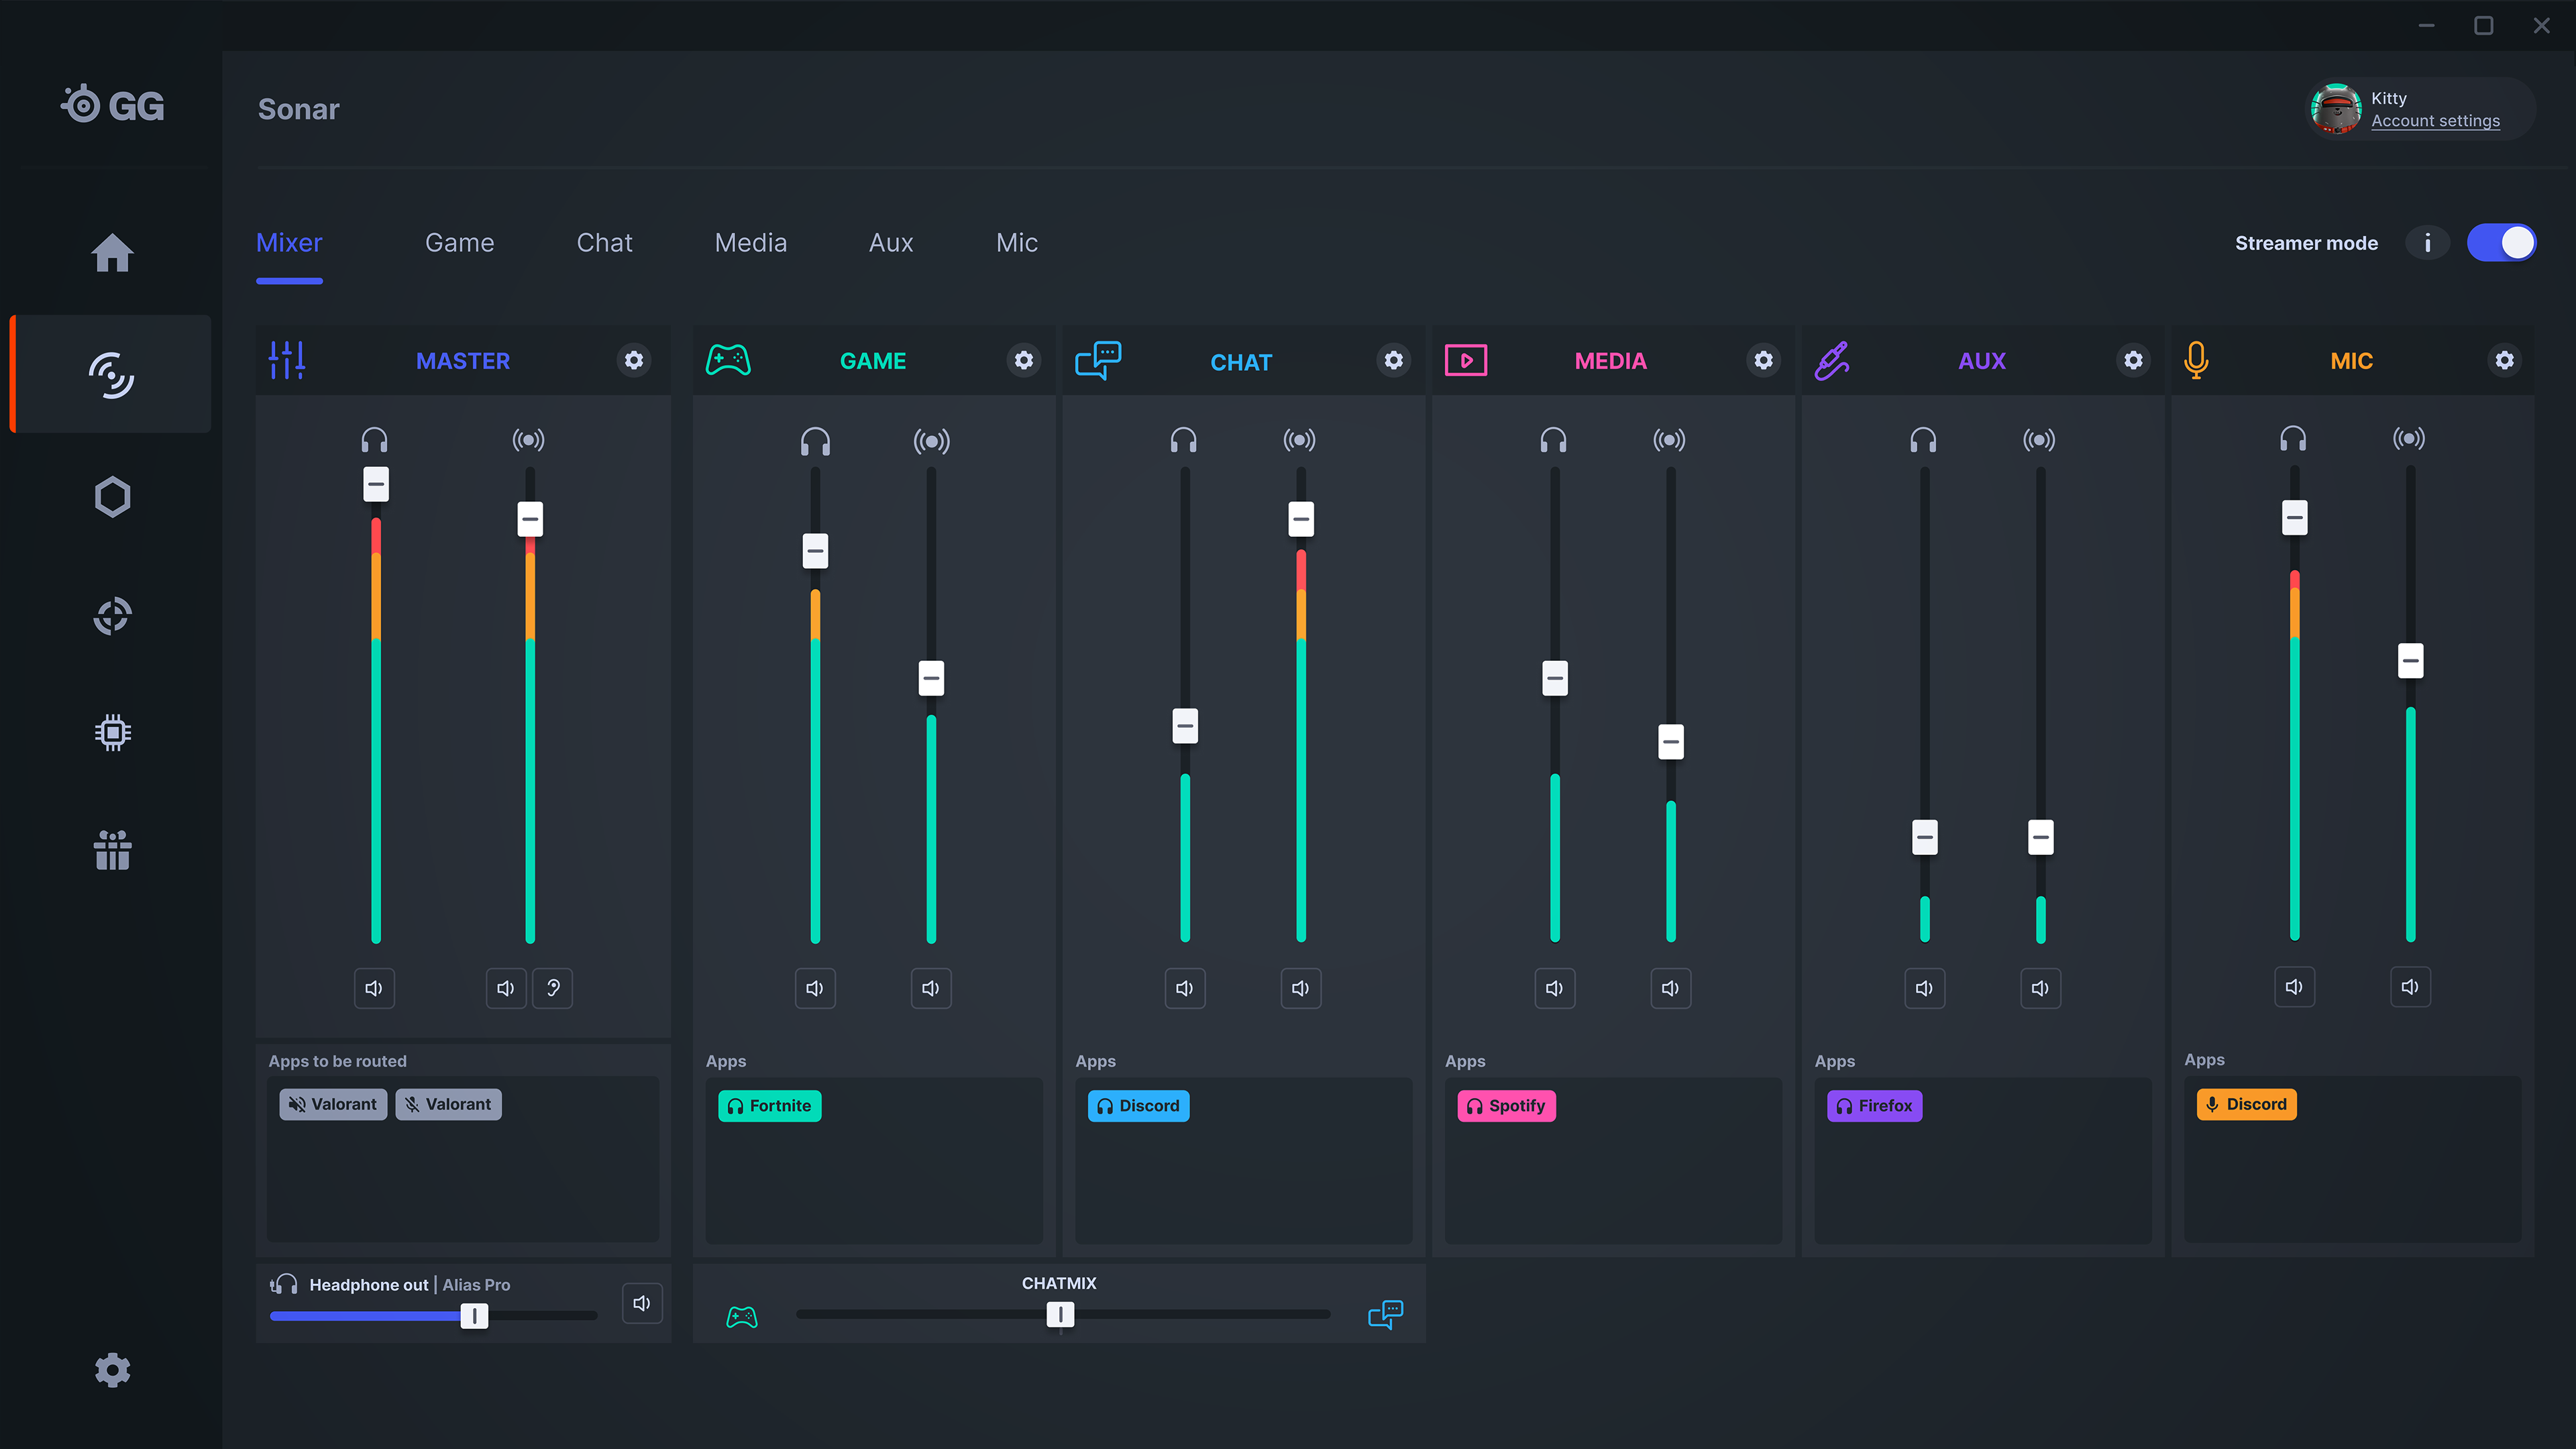Switch to the Mic tab
The image size is (2576, 1449).
point(1016,243)
